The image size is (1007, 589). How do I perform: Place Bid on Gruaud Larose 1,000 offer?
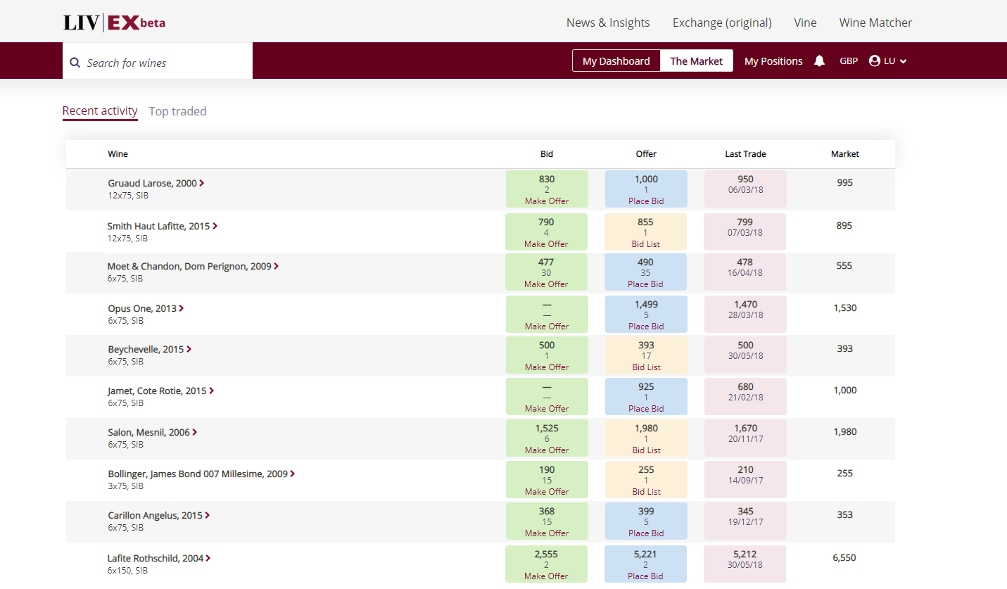pos(646,201)
